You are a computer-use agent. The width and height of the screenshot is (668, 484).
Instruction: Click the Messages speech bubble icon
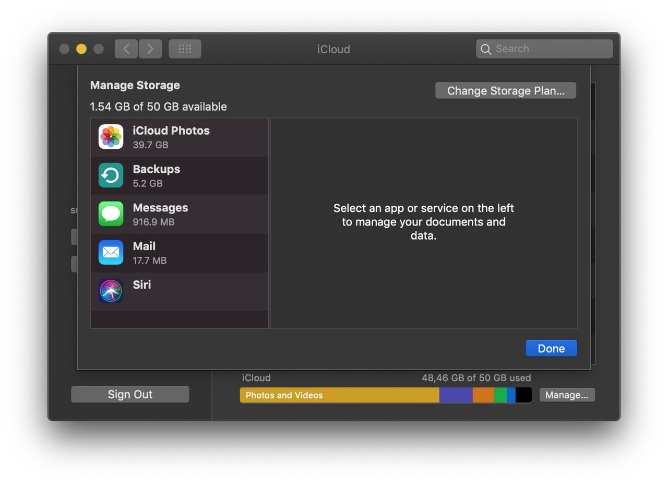click(x=111, y=214)
